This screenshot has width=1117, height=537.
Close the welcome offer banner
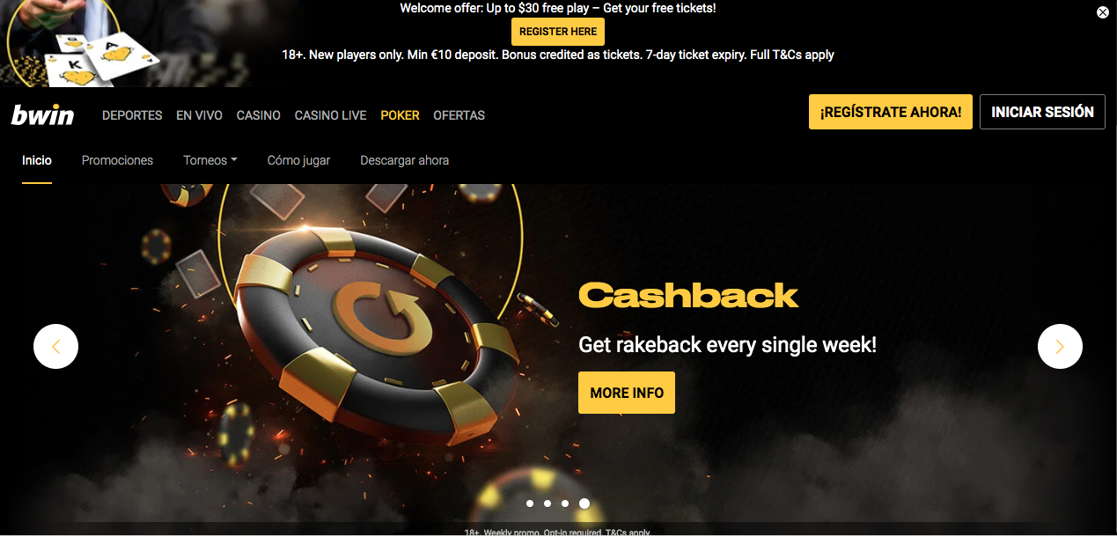[x=1103, y=12]
